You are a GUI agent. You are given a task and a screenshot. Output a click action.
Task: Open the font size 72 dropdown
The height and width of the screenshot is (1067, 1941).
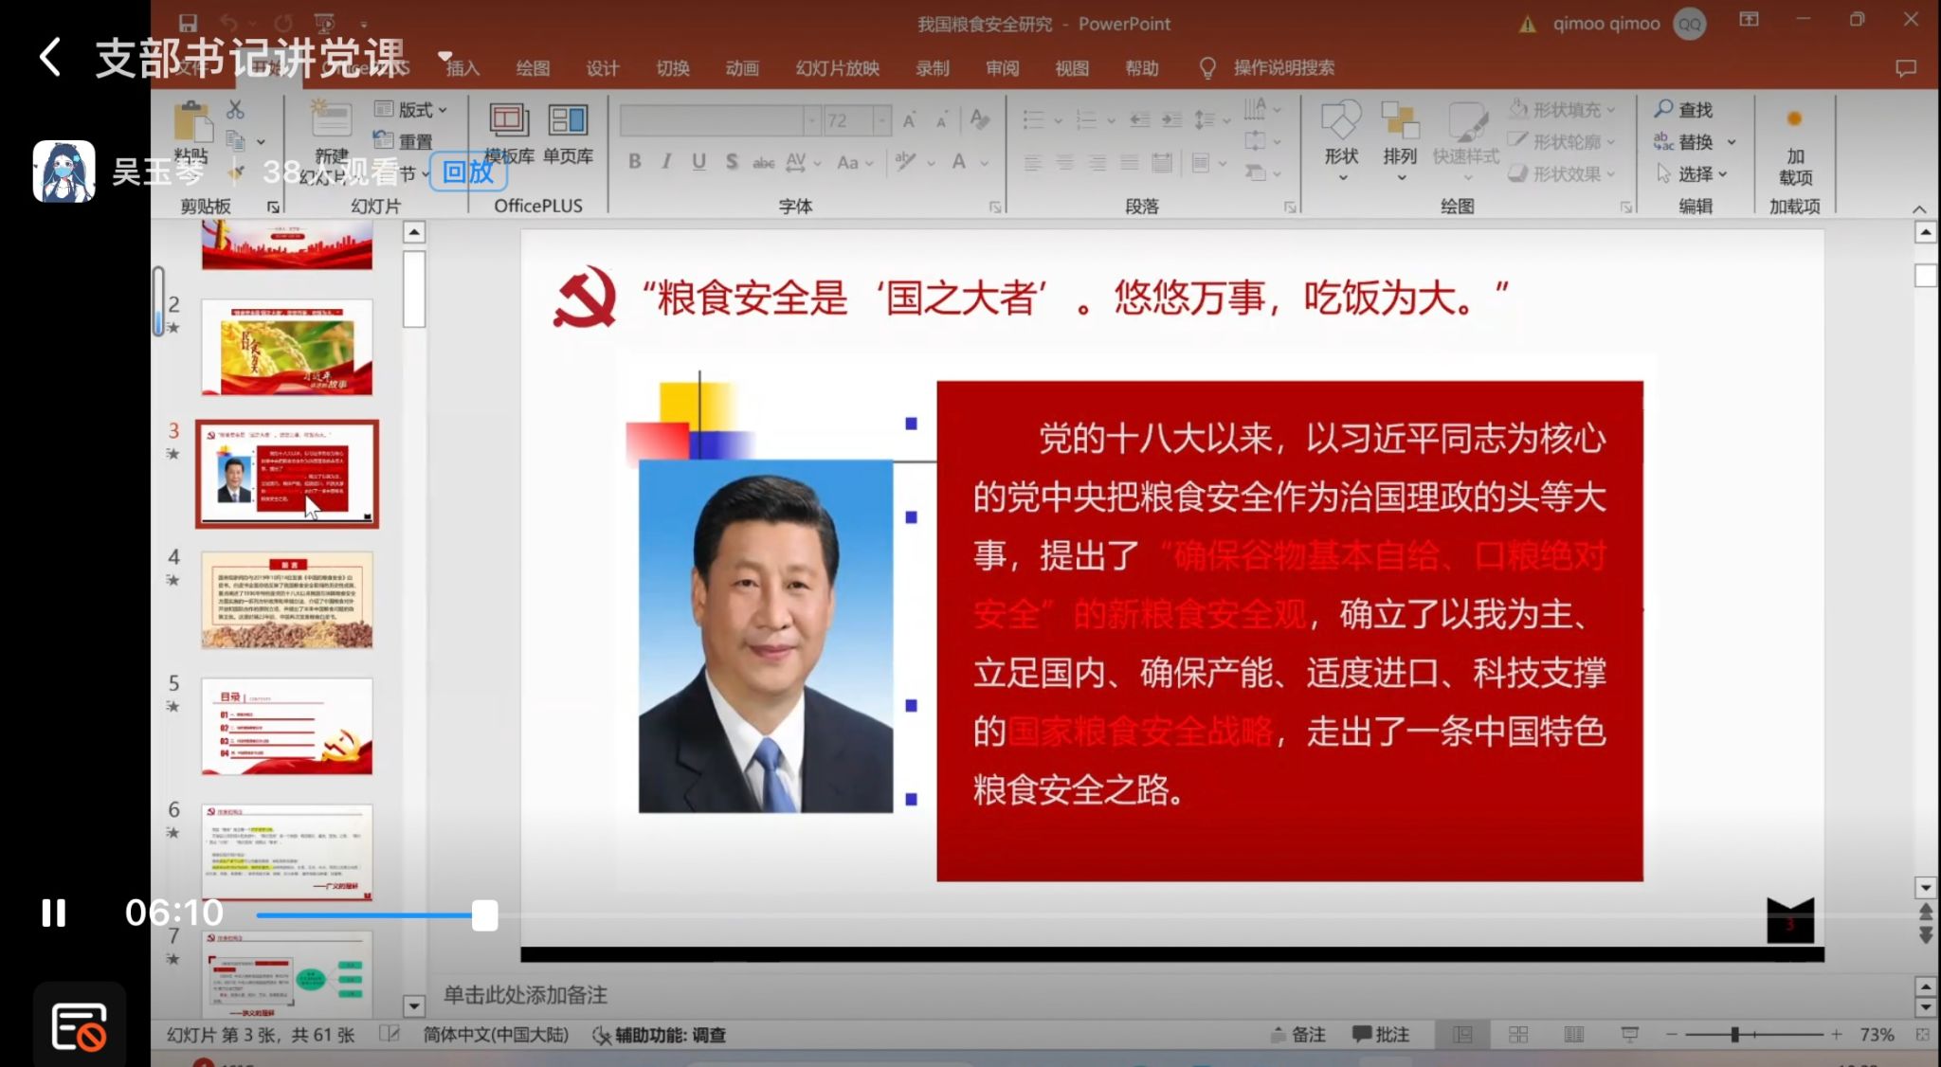click(882, 120)
